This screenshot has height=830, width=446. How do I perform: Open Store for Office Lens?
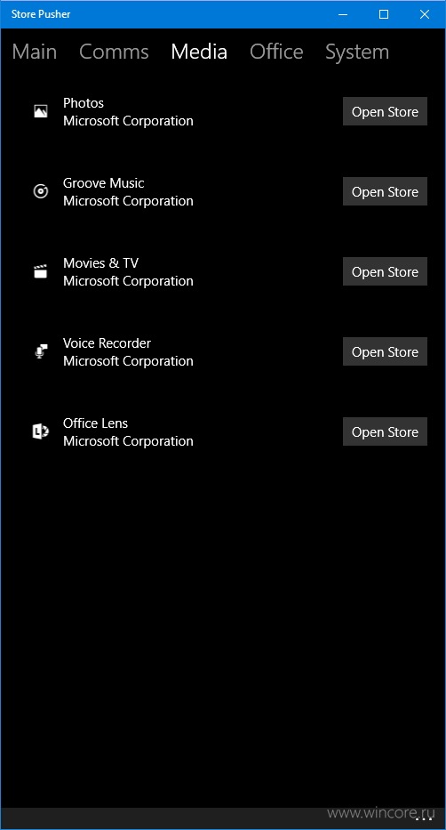pyautogui.click(x=385, y=431)
